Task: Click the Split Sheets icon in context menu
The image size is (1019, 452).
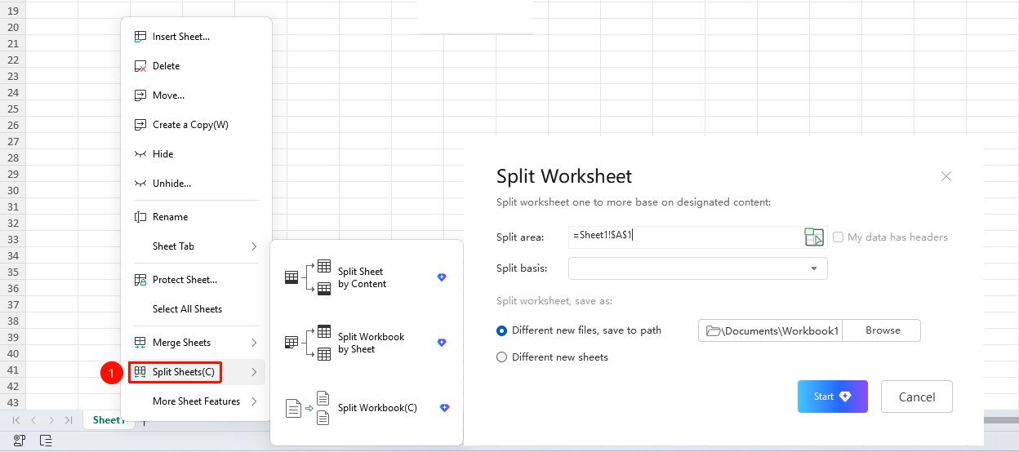Action: tap(140, 372)
